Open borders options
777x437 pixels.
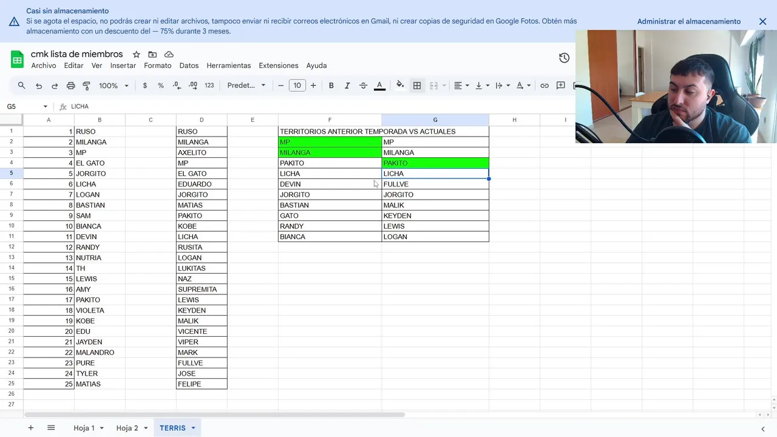(x=417, y=86)
